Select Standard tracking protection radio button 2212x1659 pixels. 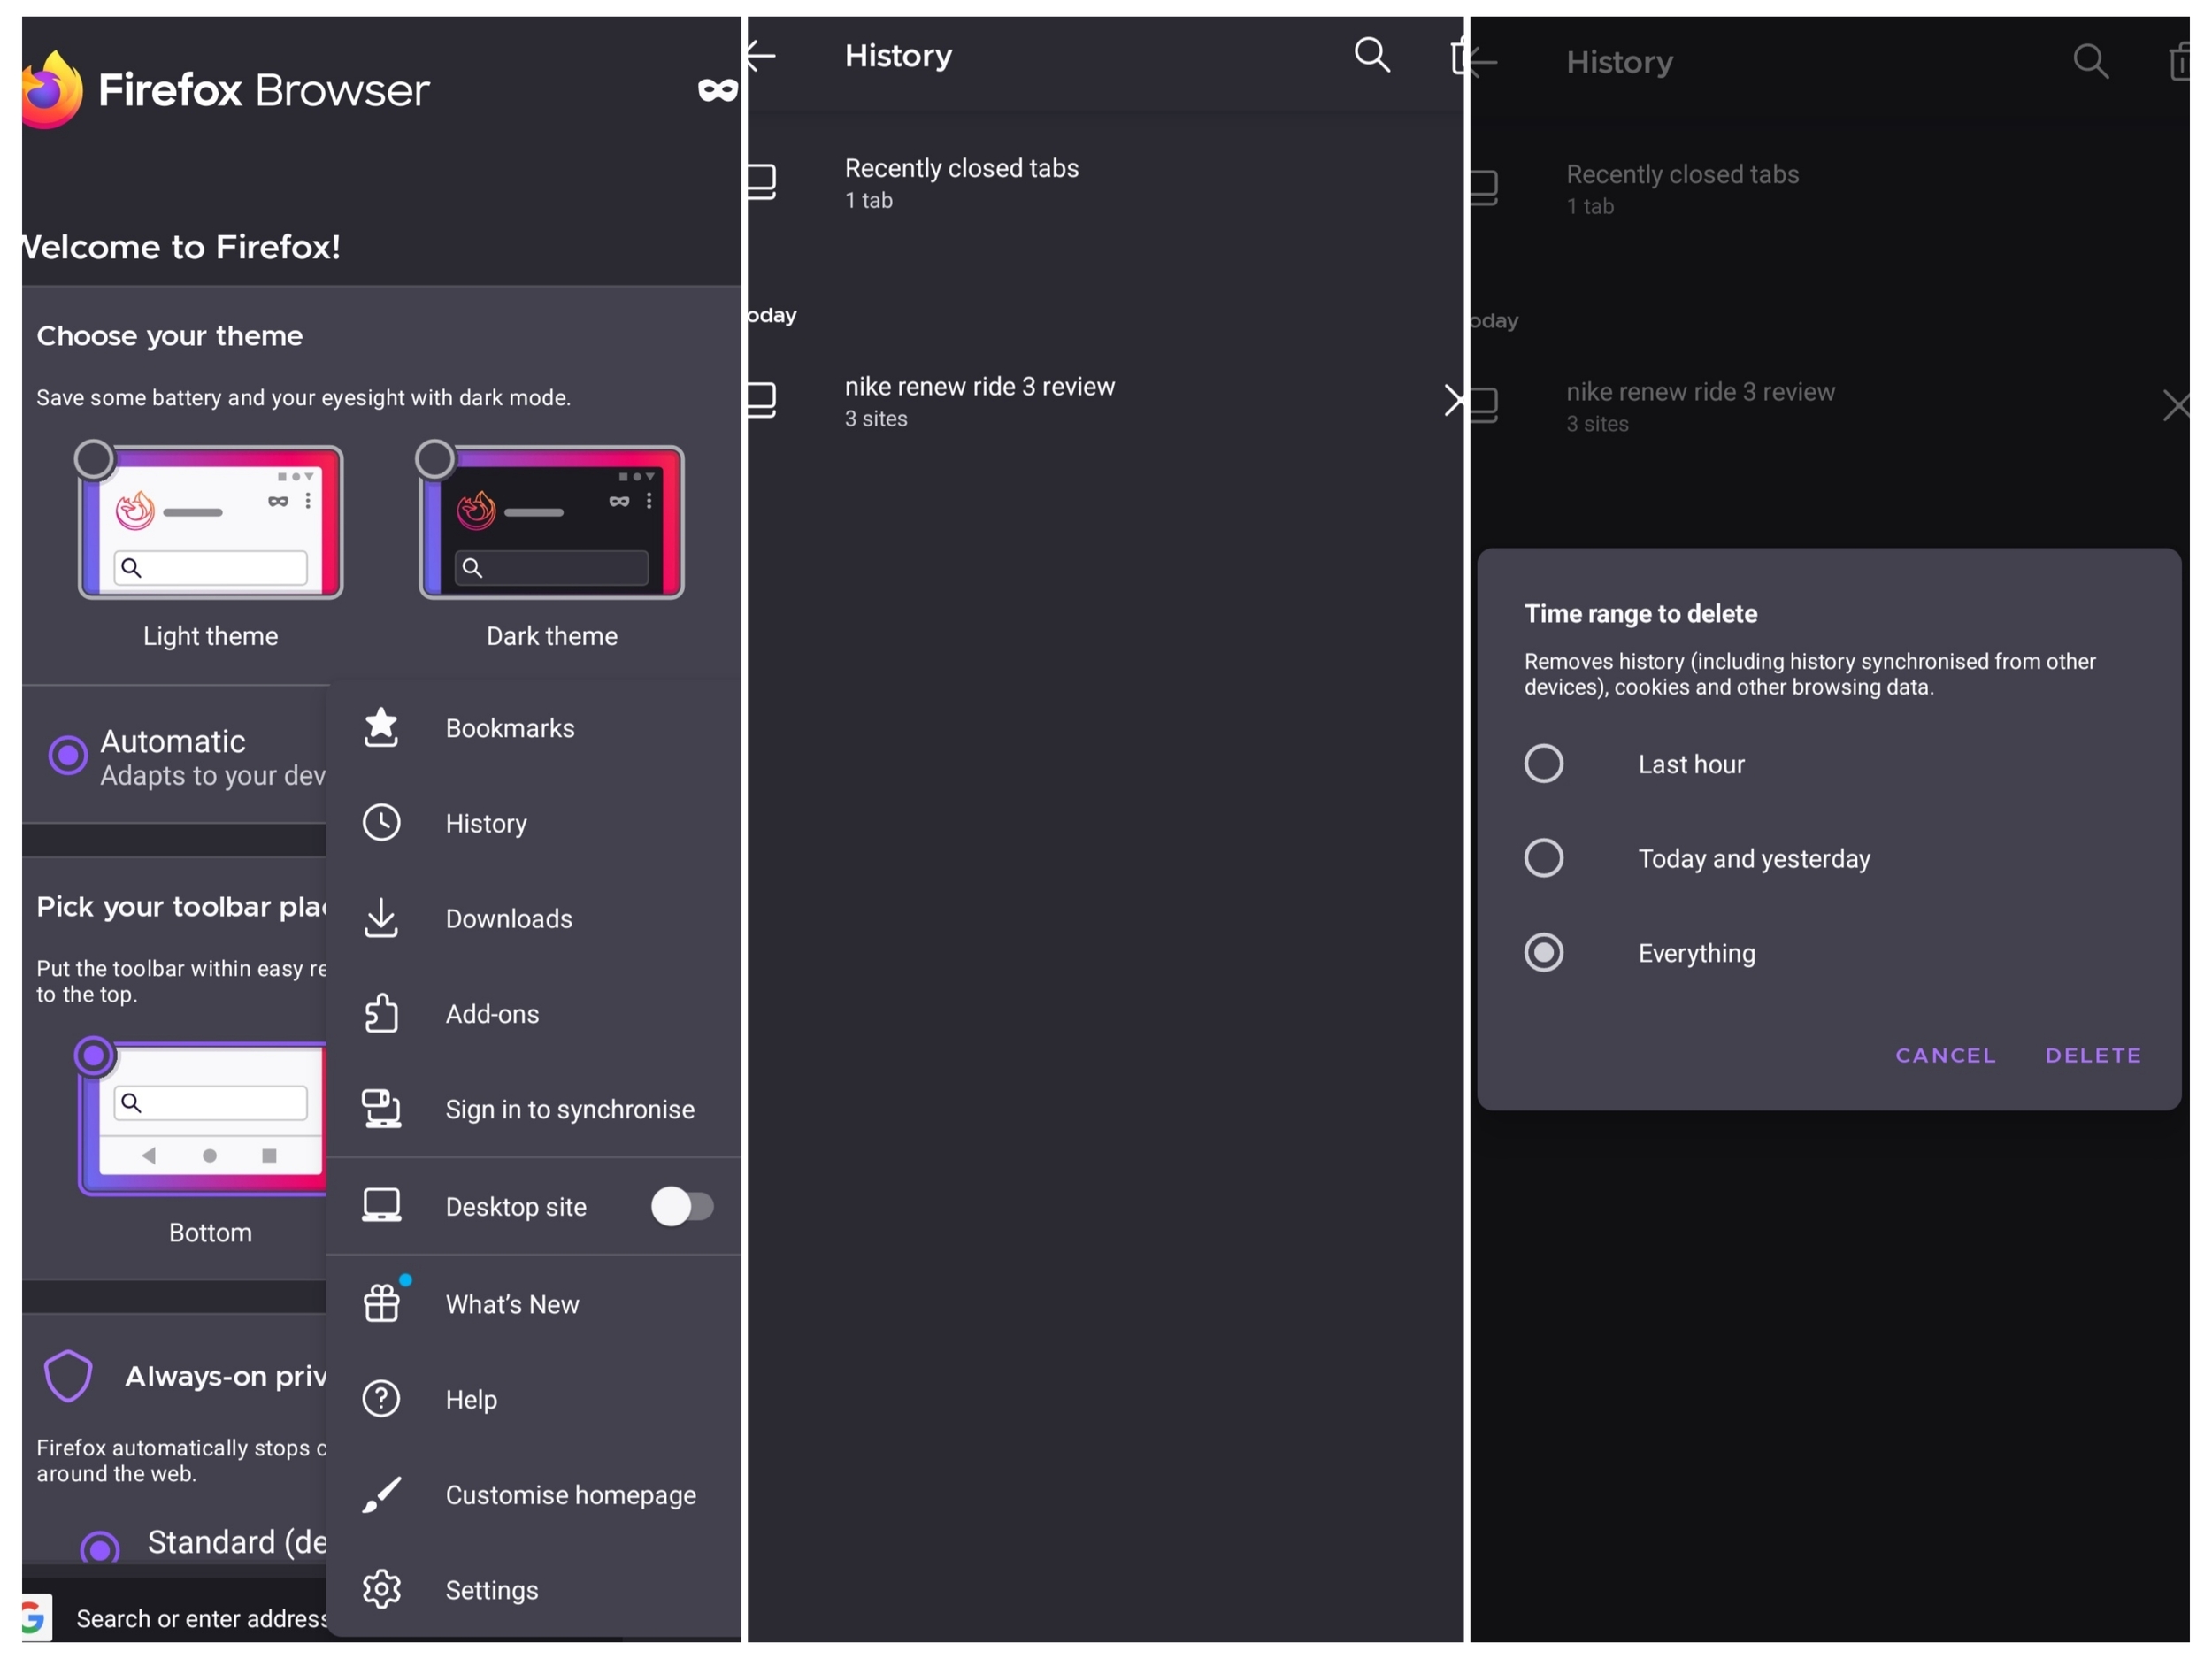click(100, 1548)
